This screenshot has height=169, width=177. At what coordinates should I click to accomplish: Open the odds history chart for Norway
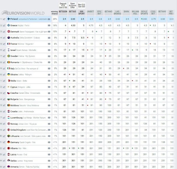[x=4, y=124]
